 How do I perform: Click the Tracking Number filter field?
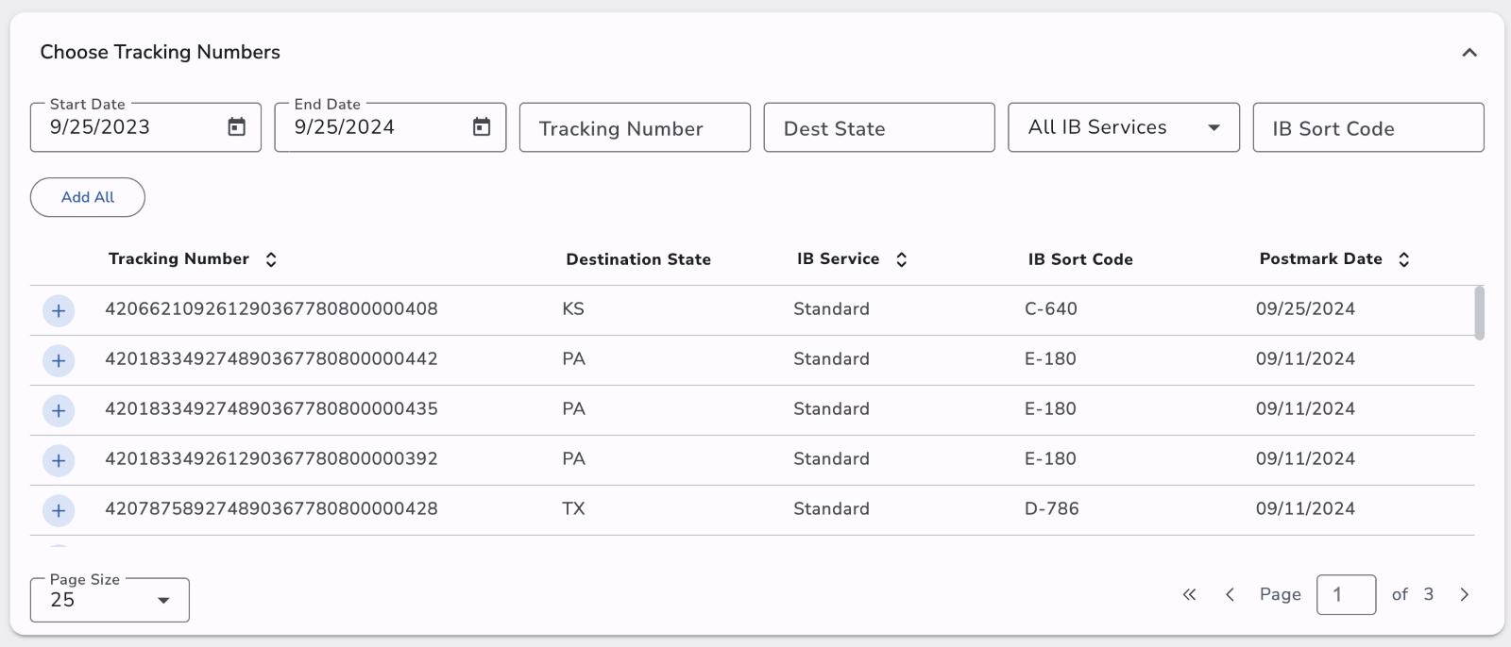click(x=635, y=127)
